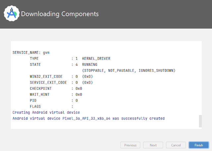Image resolution: width=212 pixels, height=151 pixels.
Task: Click the '(STOPPABLE, NOT_PAUSABLE, IGNORES_SHUTDOWN)' line
Action: coord(129,71)
